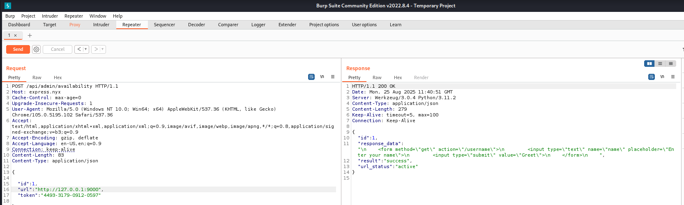The width and height of the screenshot is (684, 205).
Task: Open the Intruder menu in menu bar
Action: (x=50, y=16)
